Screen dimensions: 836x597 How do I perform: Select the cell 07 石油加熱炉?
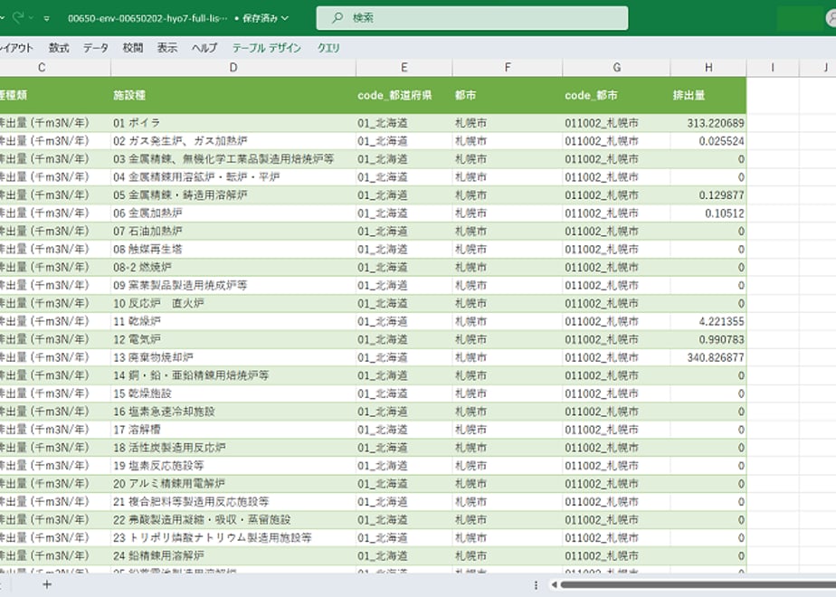point(233,232)
